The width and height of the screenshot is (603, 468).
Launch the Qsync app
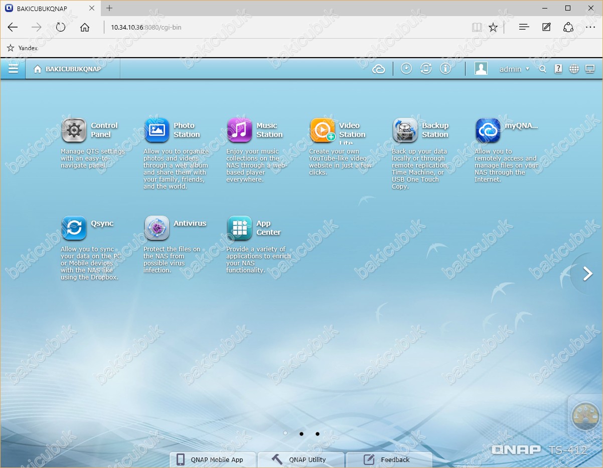click(x=74, y=228)
